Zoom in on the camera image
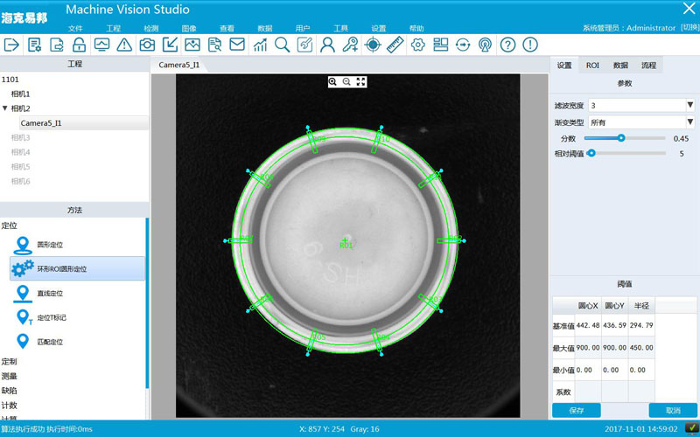Viewport: 700px width, 437px height. coord(332,81)
